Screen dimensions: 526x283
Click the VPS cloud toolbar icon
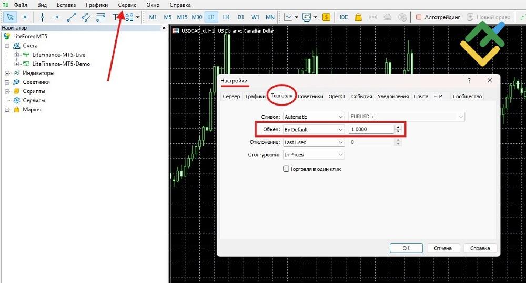pyautogui.click(x=388, y=17)
